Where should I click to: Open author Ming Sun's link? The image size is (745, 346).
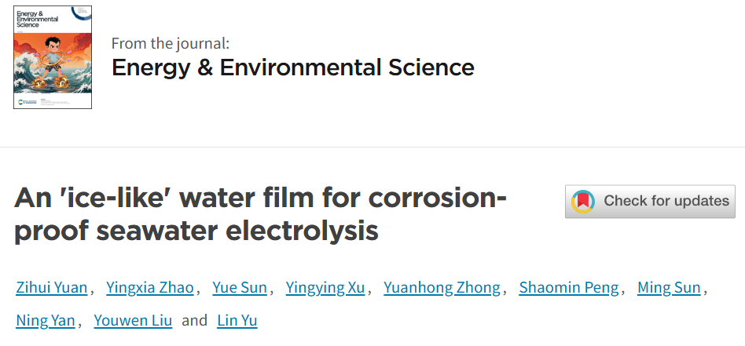point(669,287)
